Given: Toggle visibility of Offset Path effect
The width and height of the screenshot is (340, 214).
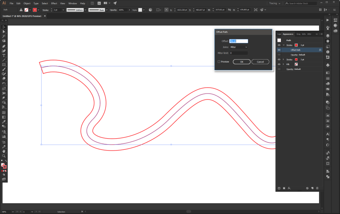Looking at the screenshot, I should pyautogui.click(x=279, y=50).
